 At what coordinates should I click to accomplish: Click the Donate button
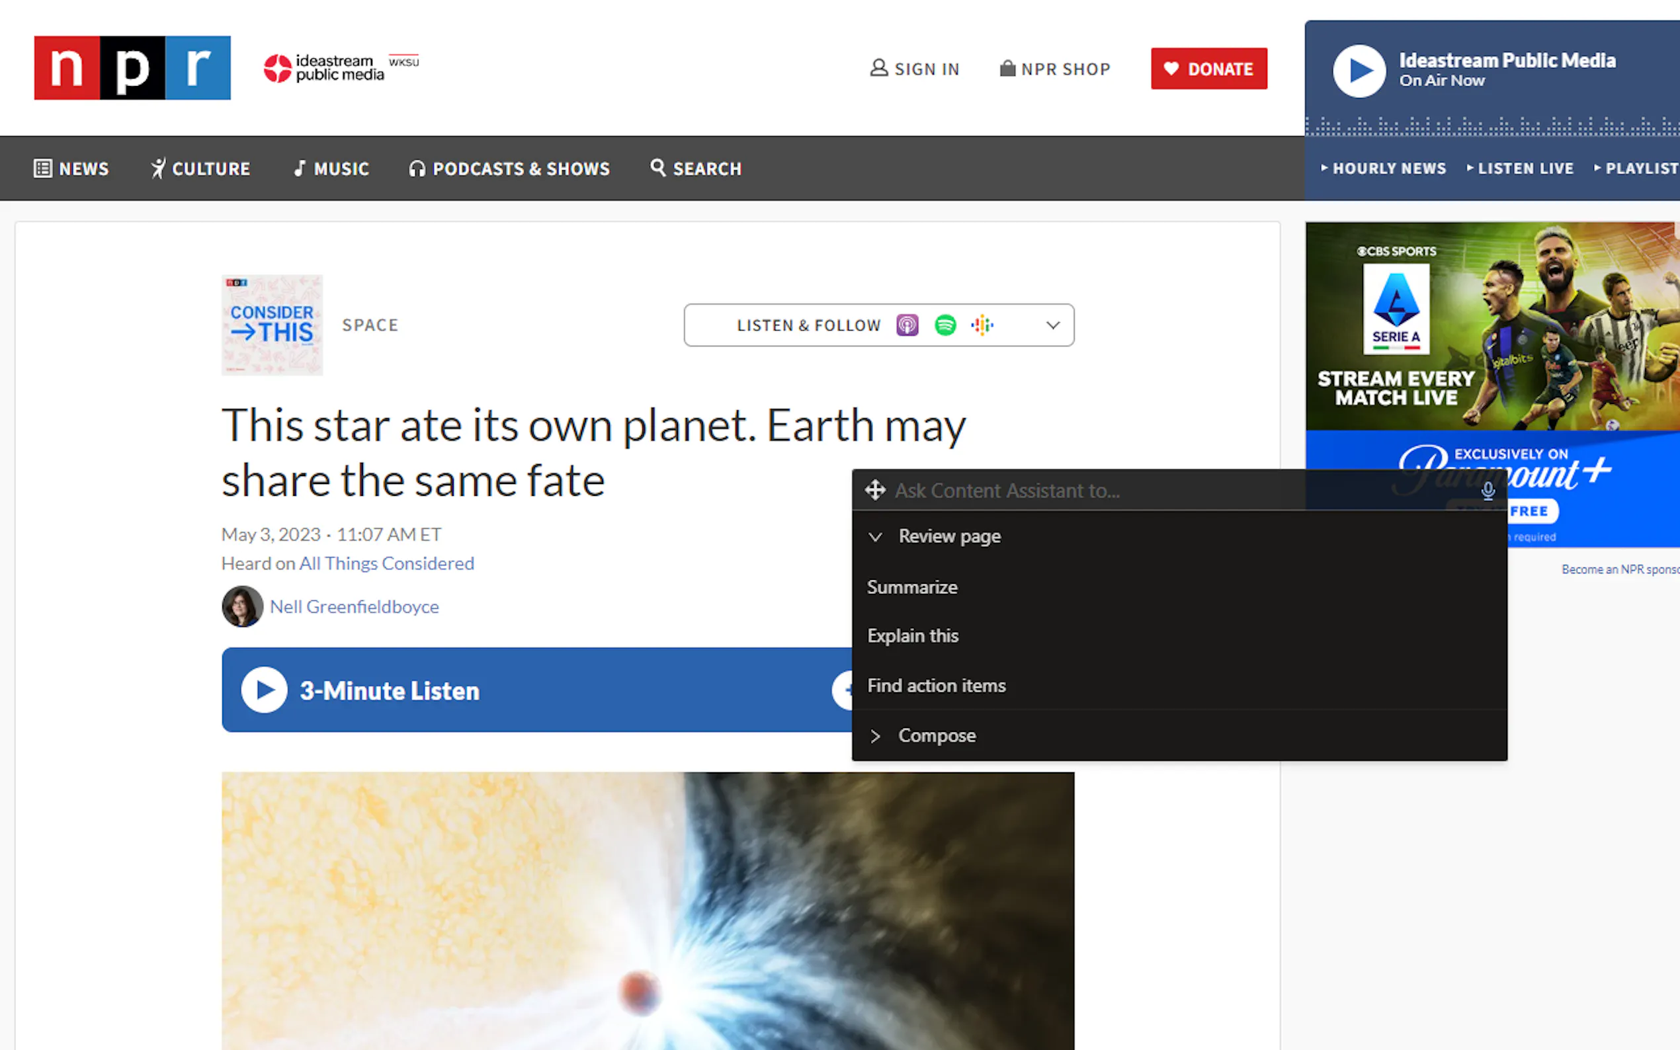pyautogui.click(x=1208, y=69)
